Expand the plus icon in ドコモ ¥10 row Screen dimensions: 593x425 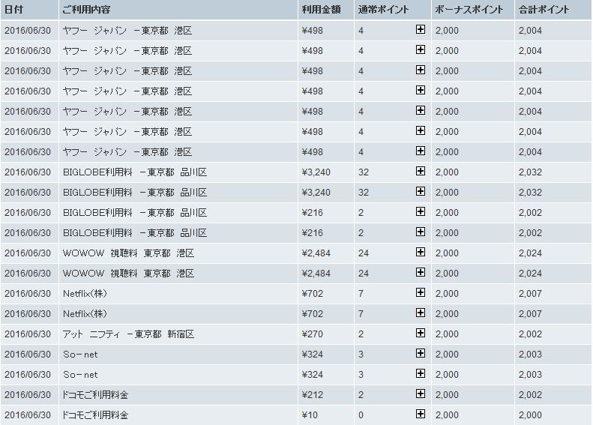coord(420,414)
